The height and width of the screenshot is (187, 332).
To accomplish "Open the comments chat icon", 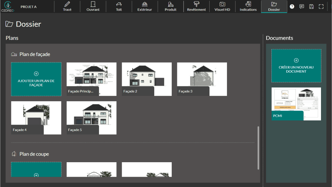I will (x=301, y=6).
